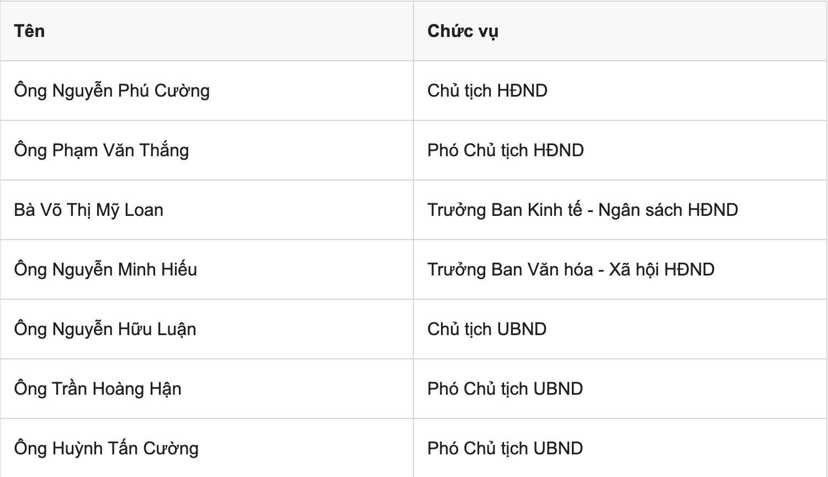Screen dimensions: 828x477
Task: Select Trần Hoàng Hận's "Phó Chủ tịch UBND" cell
Action: (505, 389)
